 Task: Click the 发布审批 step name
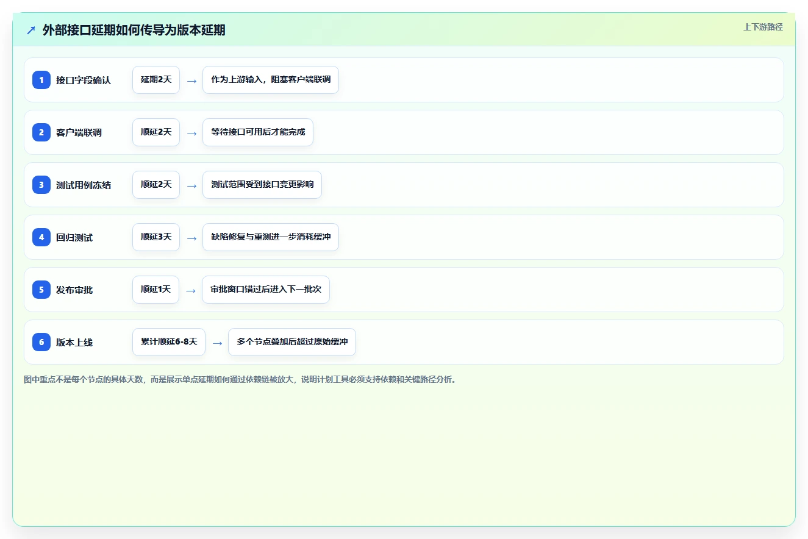click(74, 290)
